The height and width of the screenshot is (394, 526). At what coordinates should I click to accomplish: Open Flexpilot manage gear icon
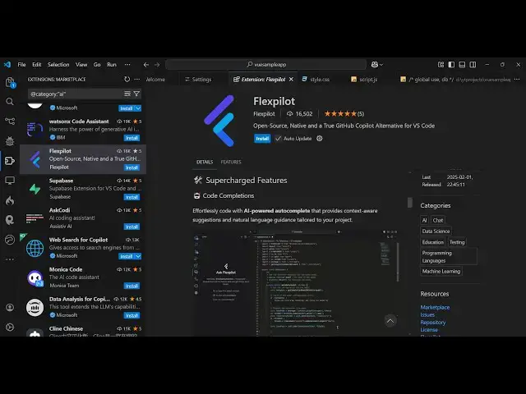pos(320,139)
